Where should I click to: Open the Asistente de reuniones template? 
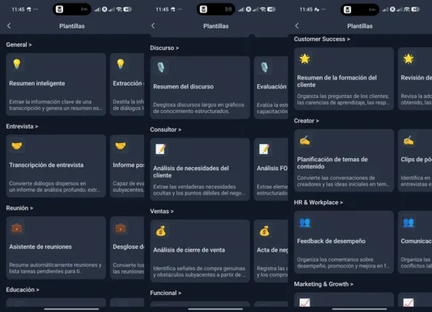[x=56, y=248]
